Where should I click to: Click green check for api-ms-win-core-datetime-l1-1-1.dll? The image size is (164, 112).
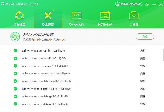pyautogui.click(x=15, y=89)
